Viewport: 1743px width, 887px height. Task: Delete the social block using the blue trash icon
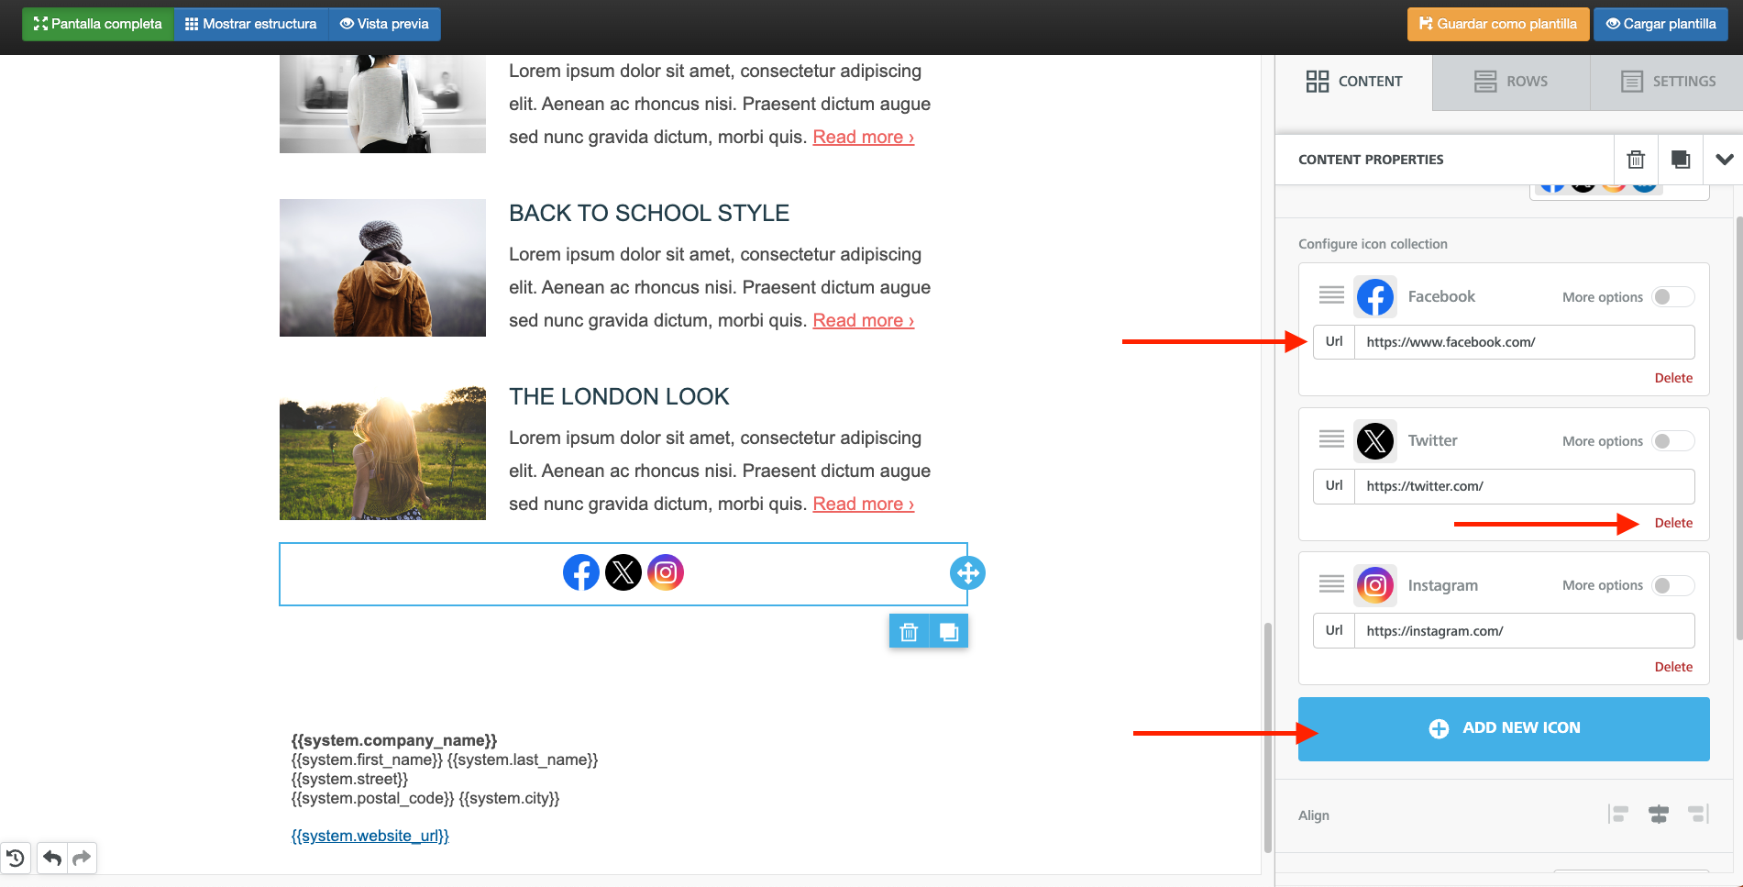click(x=909, y=632)
